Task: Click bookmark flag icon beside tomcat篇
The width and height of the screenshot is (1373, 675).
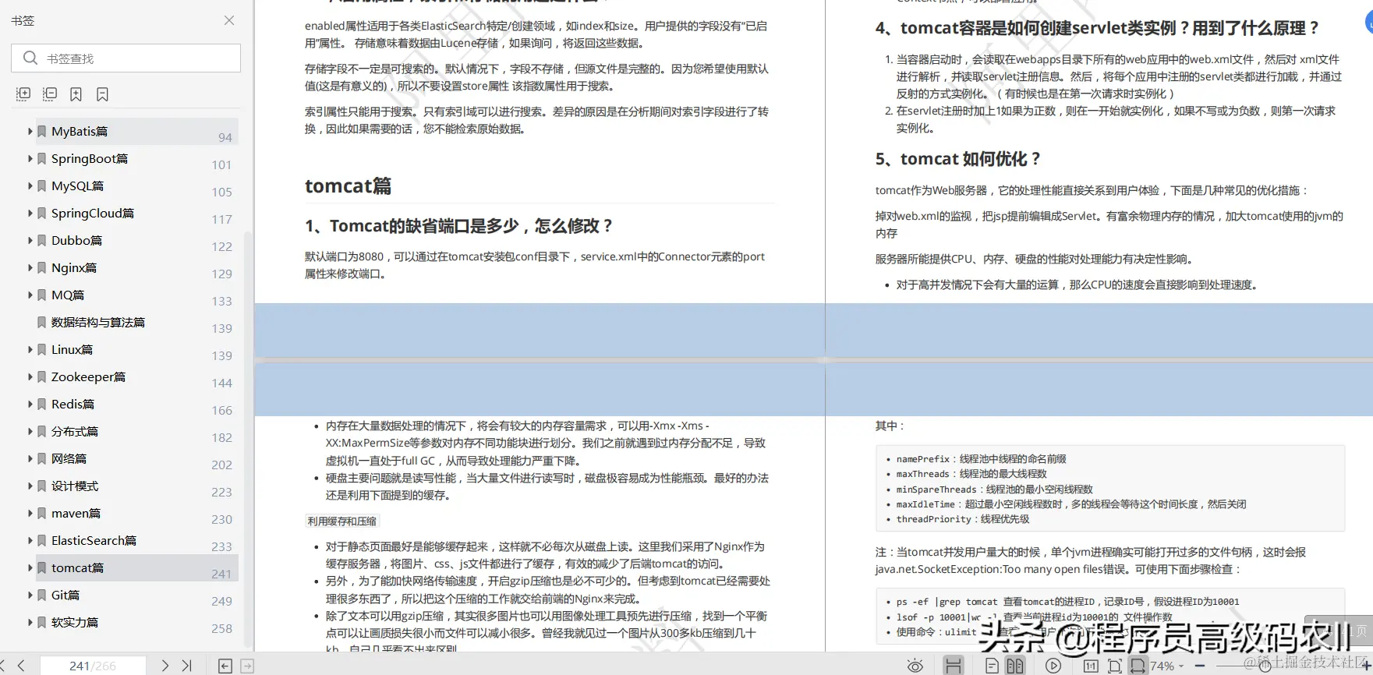Action: [42, 567]
